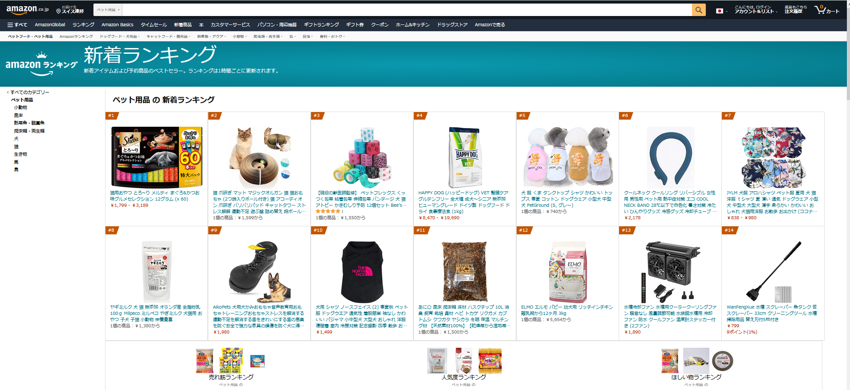Click the HAPPY DOG VET product image
This screenshot has width=850, height=390.
pyautogui.click(x=465, y=157)
